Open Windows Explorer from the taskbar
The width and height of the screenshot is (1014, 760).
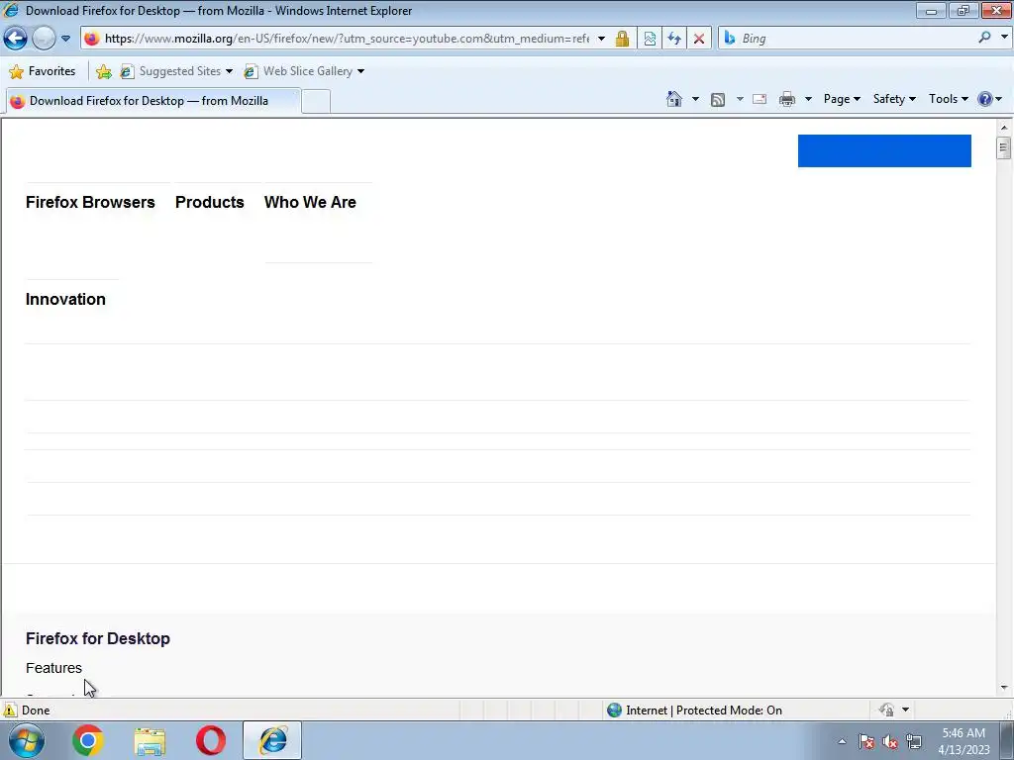click(x=150, y=741)
